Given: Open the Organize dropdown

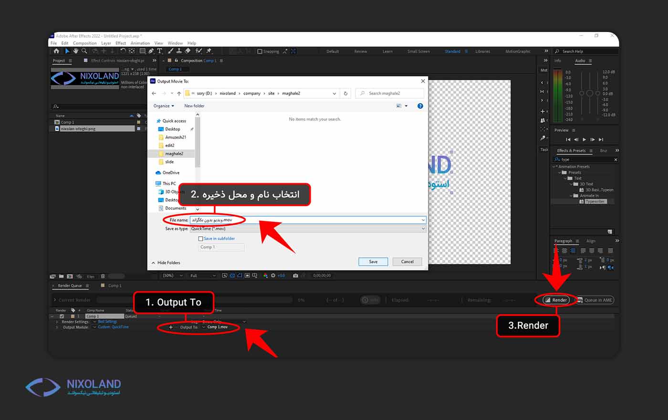Looking at the screenshot, I should (x=164, y=106).
